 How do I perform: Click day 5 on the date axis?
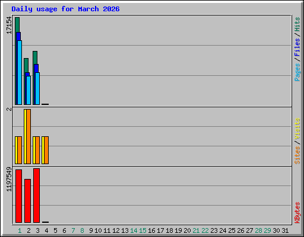[x=55, y=230]
